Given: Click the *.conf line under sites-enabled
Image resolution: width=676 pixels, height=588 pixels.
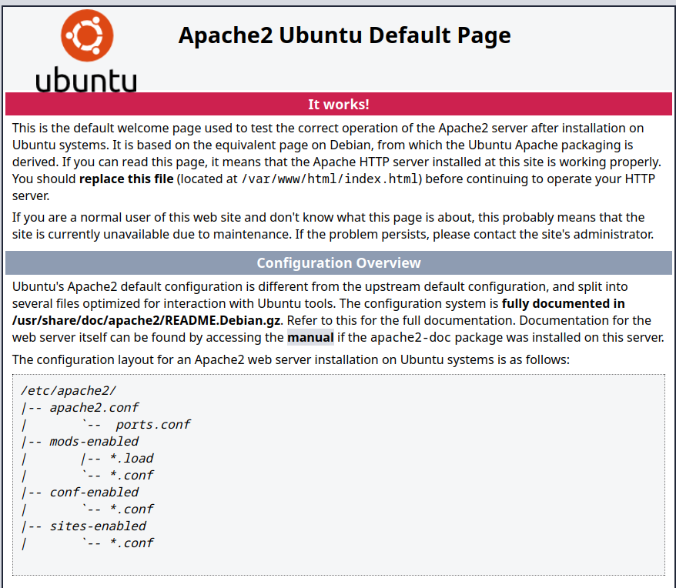Looking at the screenshot, I should tap(132, 543).
